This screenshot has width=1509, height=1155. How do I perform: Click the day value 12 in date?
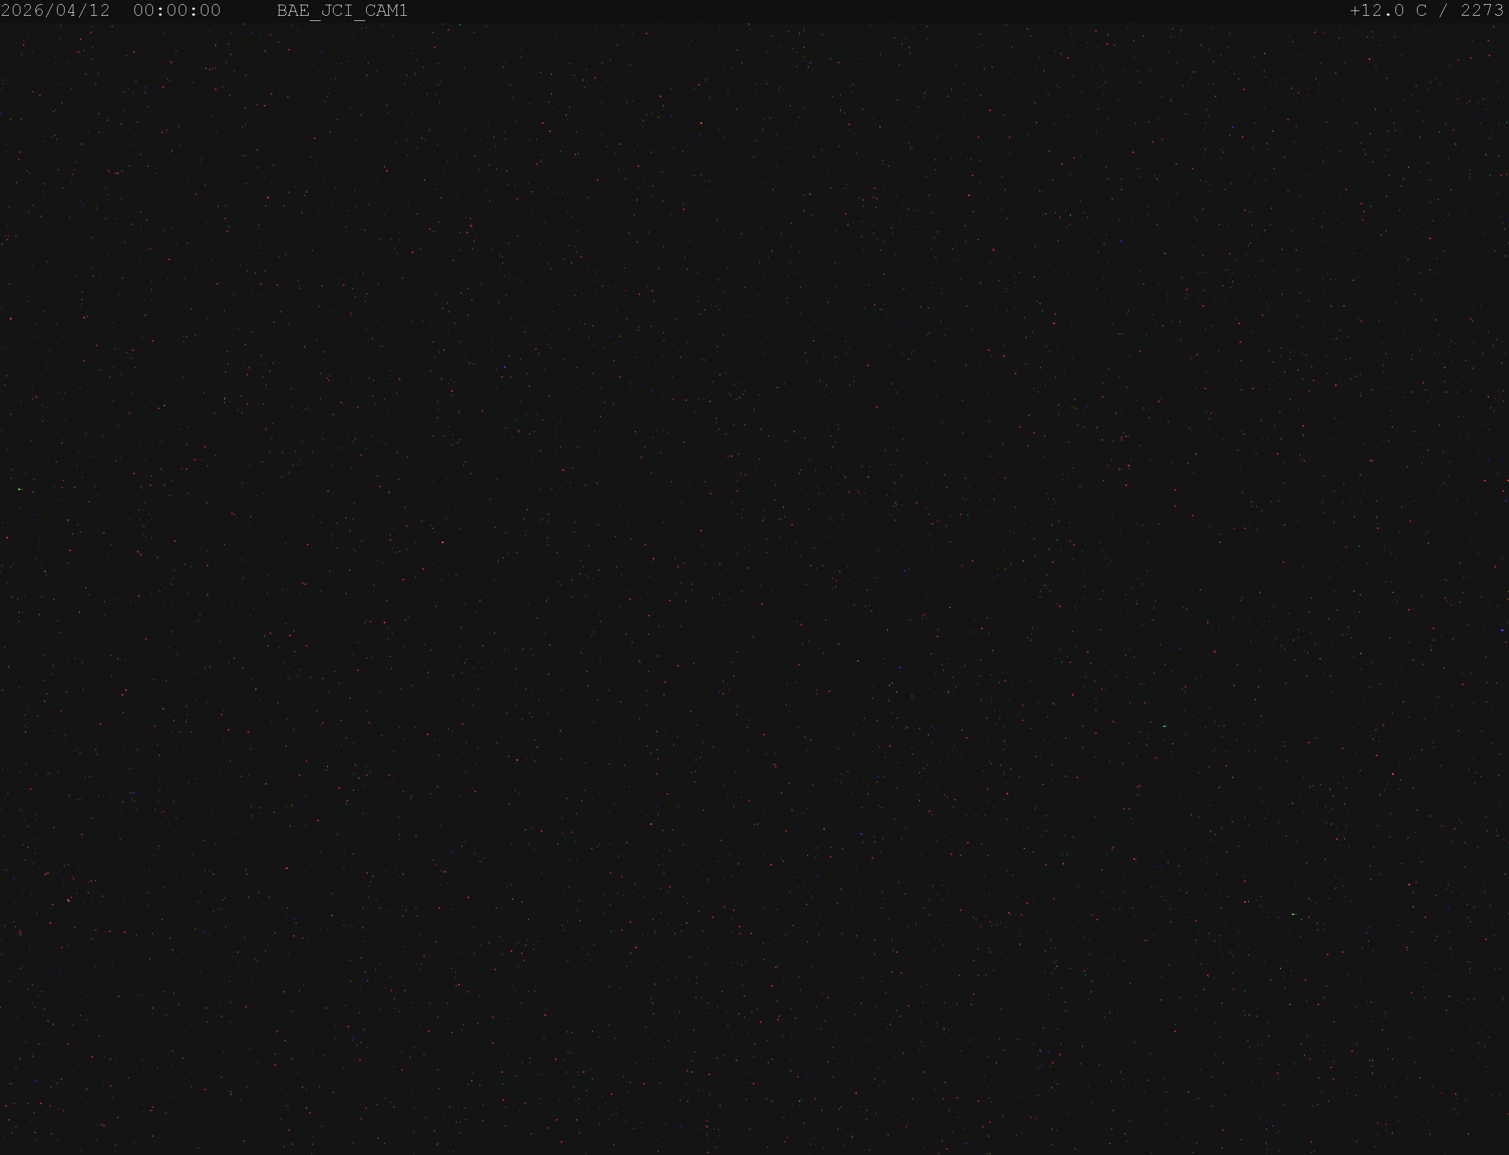(x=100, y=11)
